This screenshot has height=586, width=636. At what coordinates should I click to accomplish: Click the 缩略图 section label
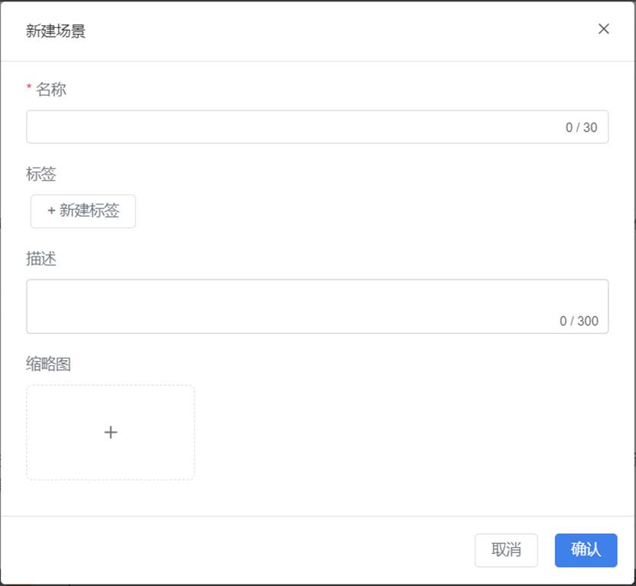coord(49,364)
